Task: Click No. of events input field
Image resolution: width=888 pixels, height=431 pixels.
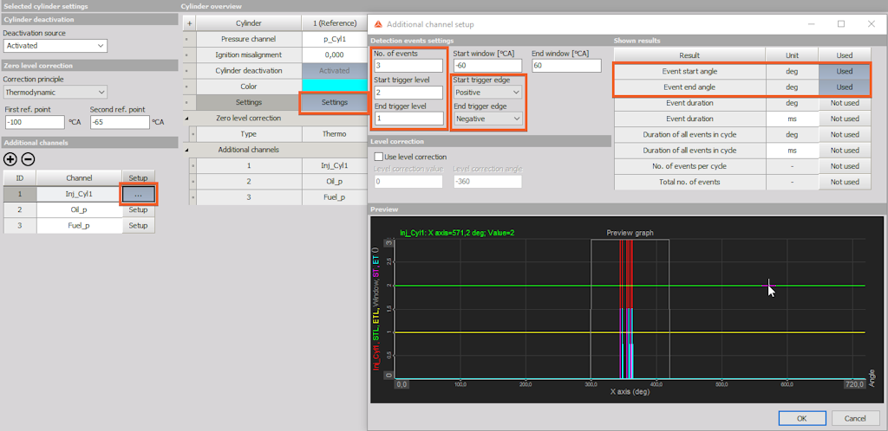Action: [408, 66]
